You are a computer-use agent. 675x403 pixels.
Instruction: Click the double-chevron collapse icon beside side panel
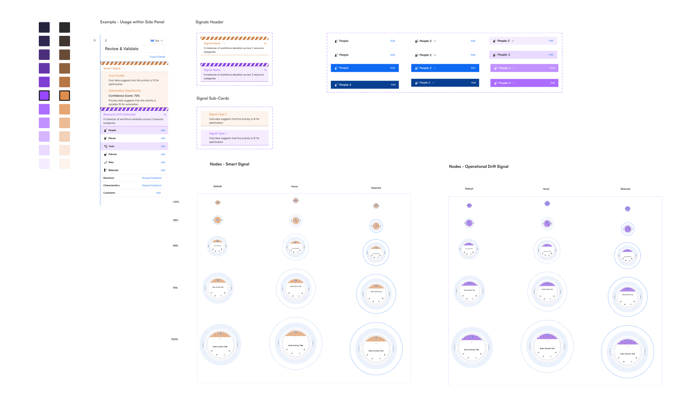pos(94,40)
